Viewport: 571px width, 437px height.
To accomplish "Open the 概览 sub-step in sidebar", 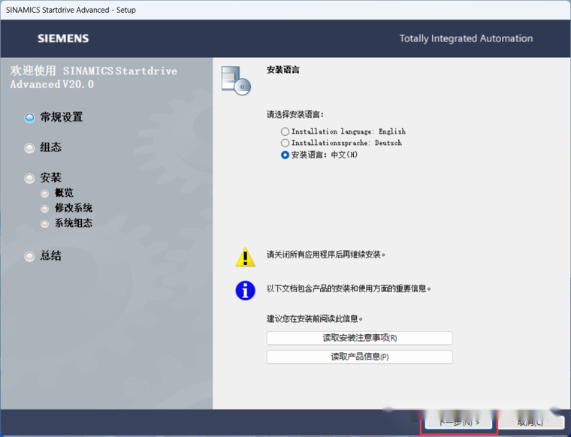I will click(x=64, y=193).
